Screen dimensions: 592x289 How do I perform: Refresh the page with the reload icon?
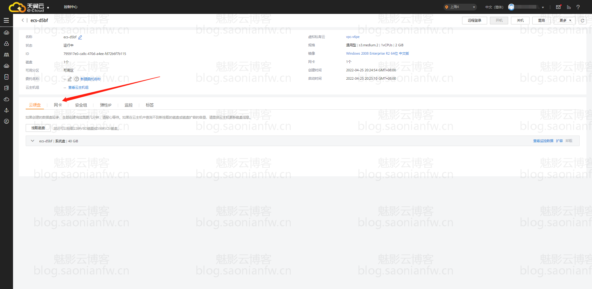582,21
